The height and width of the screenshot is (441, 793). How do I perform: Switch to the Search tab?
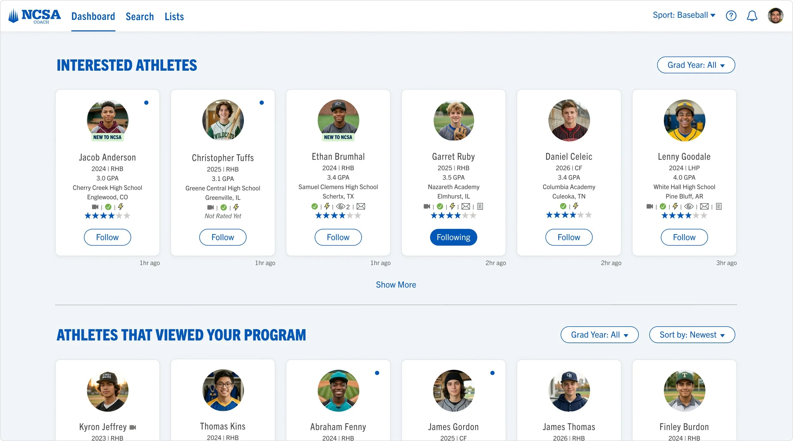pos(140,16)
